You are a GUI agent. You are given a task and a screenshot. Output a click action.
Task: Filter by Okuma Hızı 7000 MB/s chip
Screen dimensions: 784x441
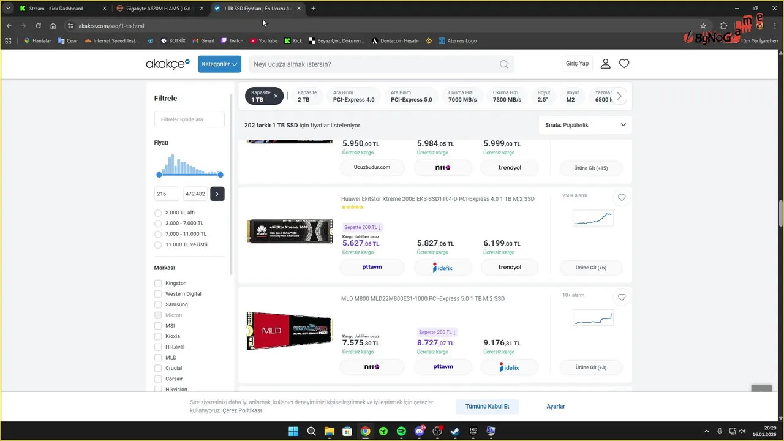click(462, 96)
